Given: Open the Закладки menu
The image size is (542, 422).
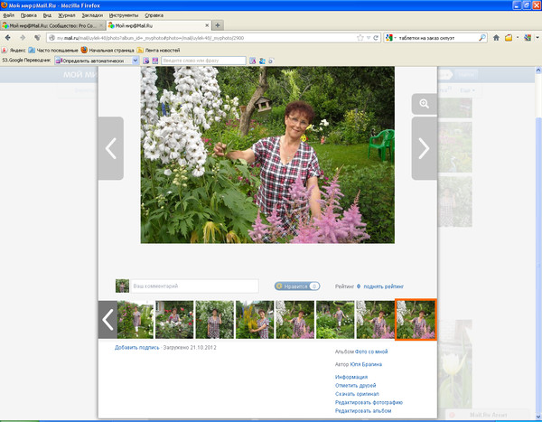Looking at the screenshot, I should 92,15.
